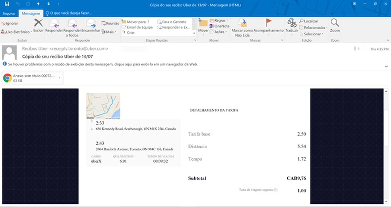The image size is (391, 207).
Task: Reply to everyone with Responder a Todos
Action: 72,28
